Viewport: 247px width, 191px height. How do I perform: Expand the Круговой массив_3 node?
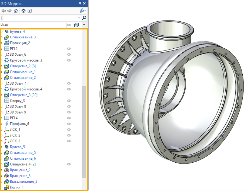[x=1, y=60]
